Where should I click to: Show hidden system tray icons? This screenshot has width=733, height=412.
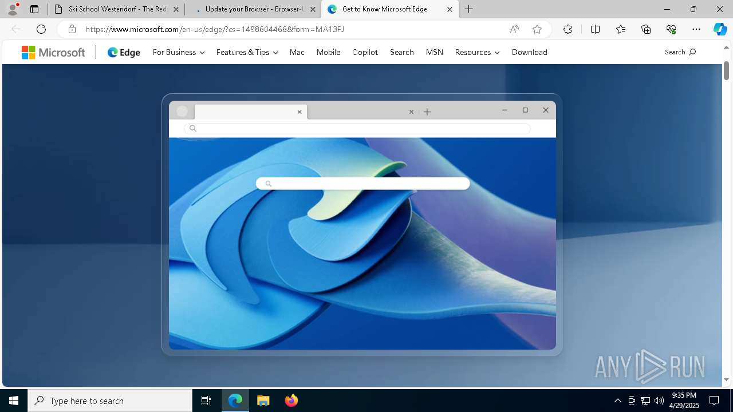click(617, 401)
